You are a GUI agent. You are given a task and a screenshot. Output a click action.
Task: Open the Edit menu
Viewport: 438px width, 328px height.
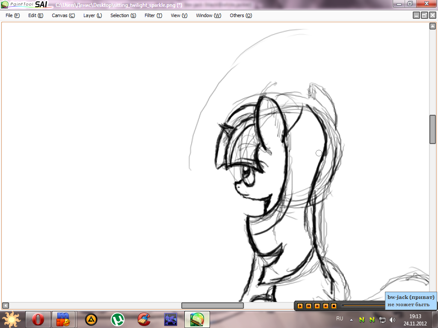36,15
